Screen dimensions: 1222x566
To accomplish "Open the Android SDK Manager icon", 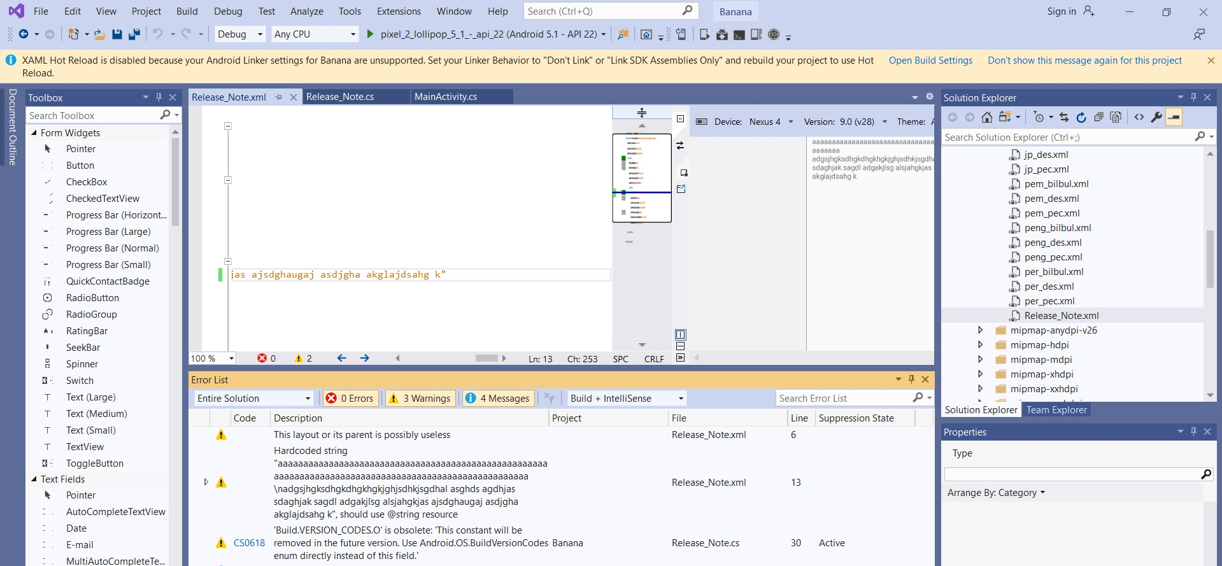I will (x=721, y=34).
